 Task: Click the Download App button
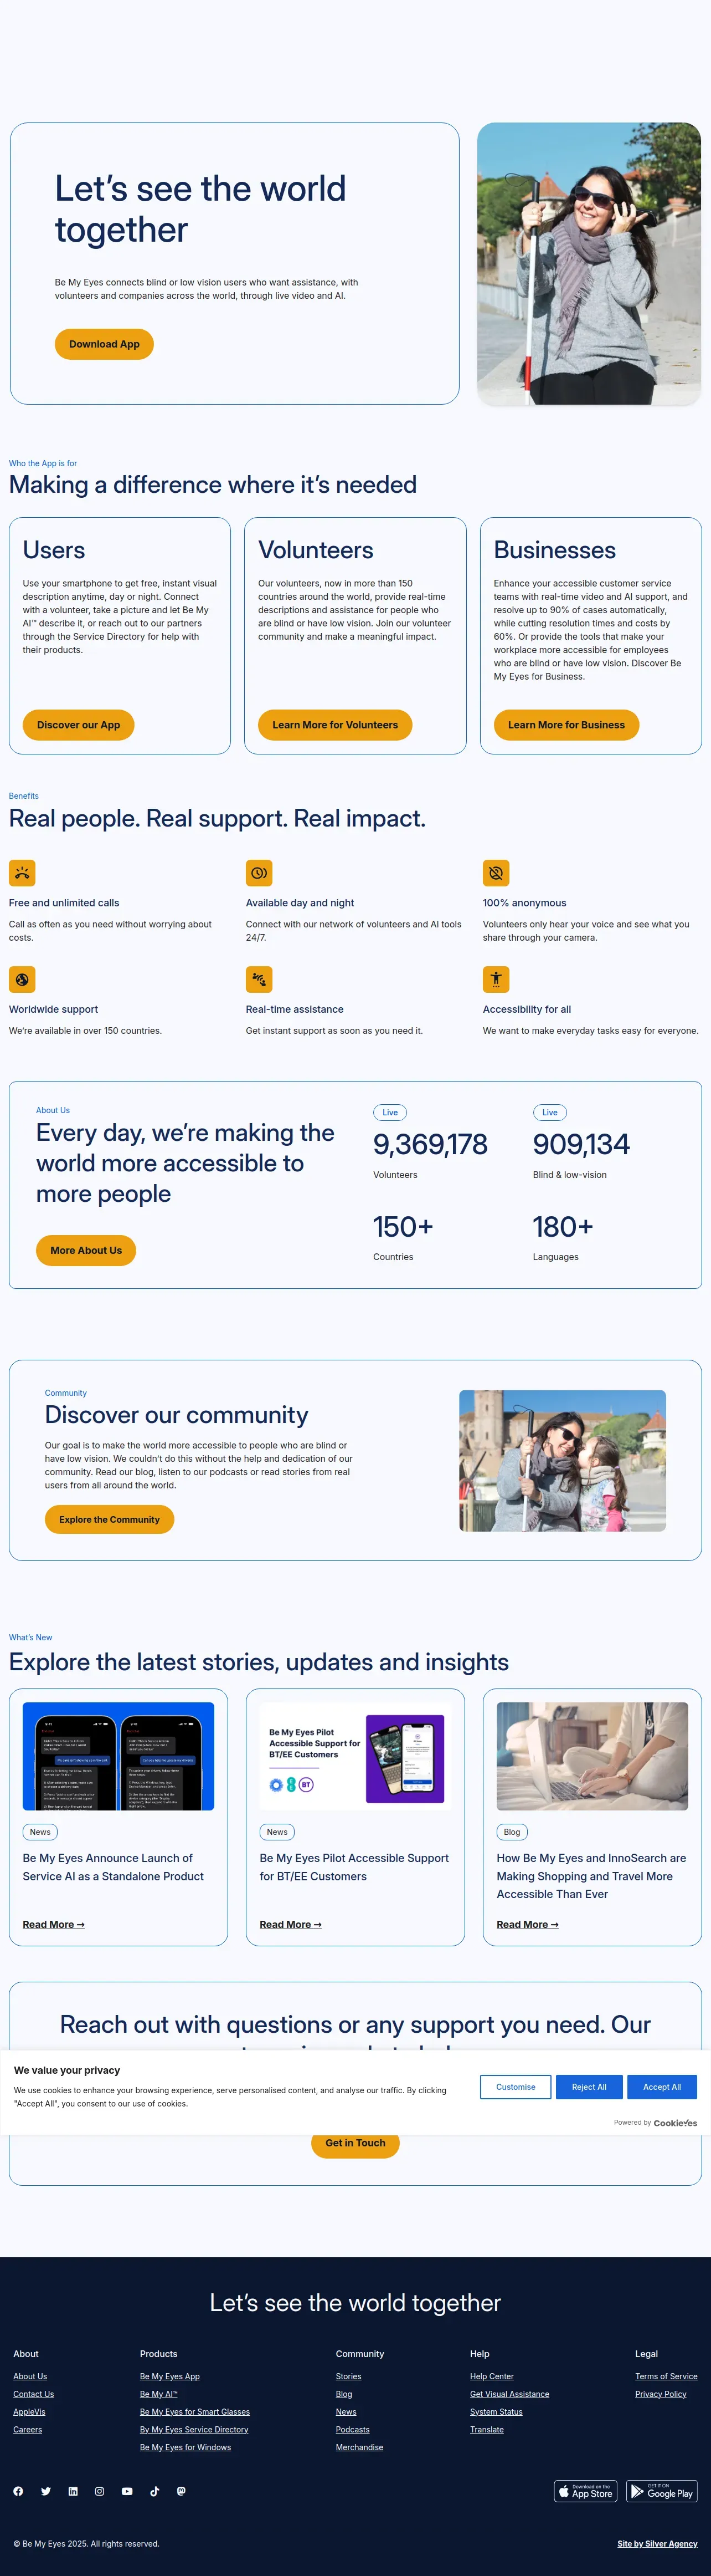tap(104, 344)
